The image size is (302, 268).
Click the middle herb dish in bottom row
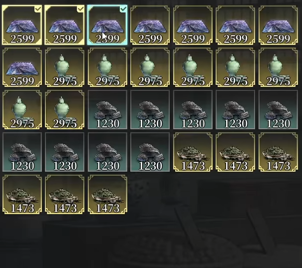[64, 195]
